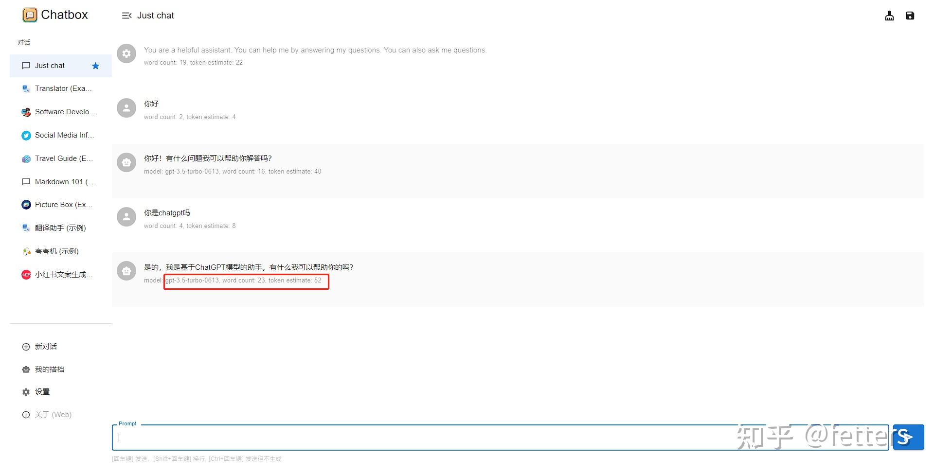Open the Just chat conversation
Screen dimensions: 934x474
pyautogui.click(x=61, y=66)
